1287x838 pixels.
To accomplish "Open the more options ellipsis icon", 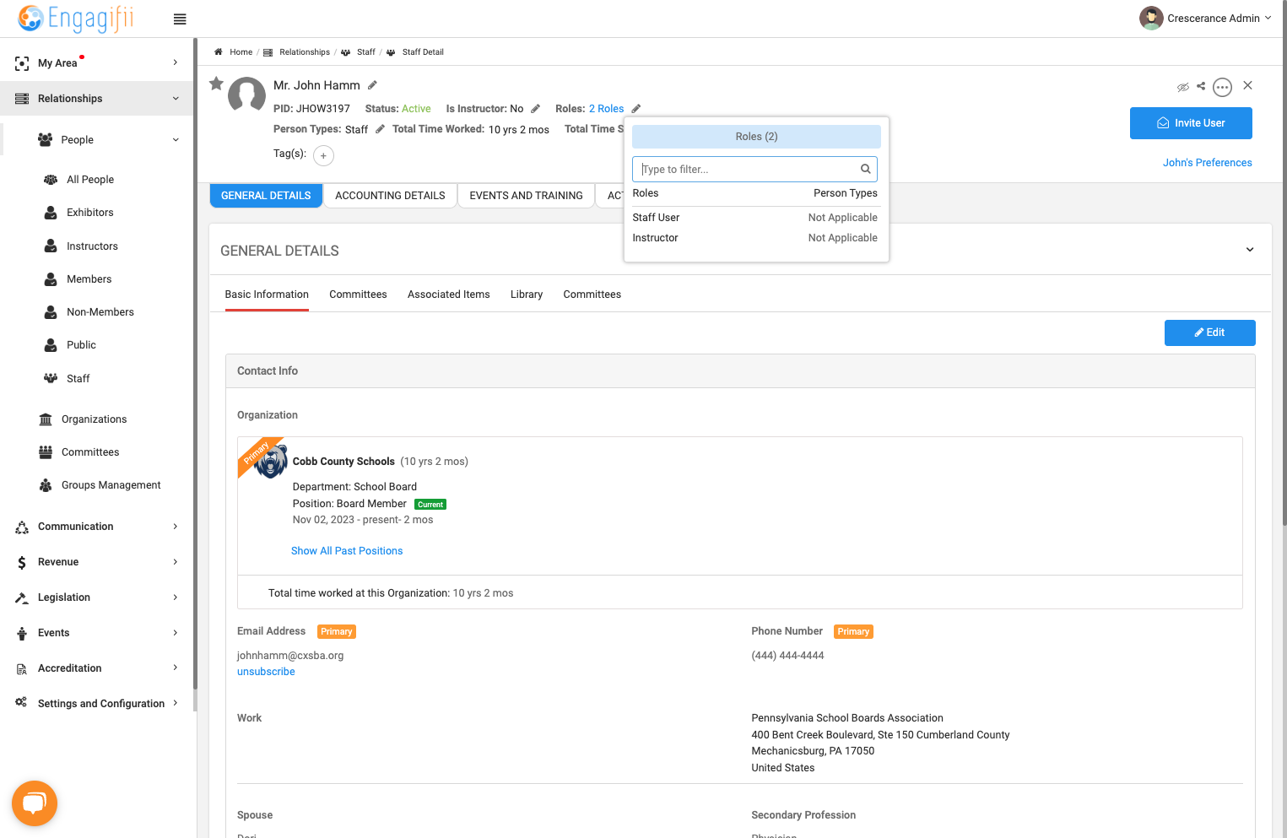I will tap(1222, 87).
